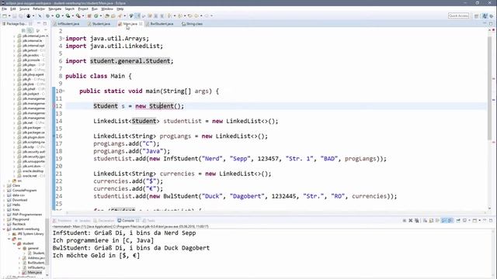Click the New Java Class icon
The width and height of the screenshot is (497, 279).
pyautogui.click(x=96, y=15)
